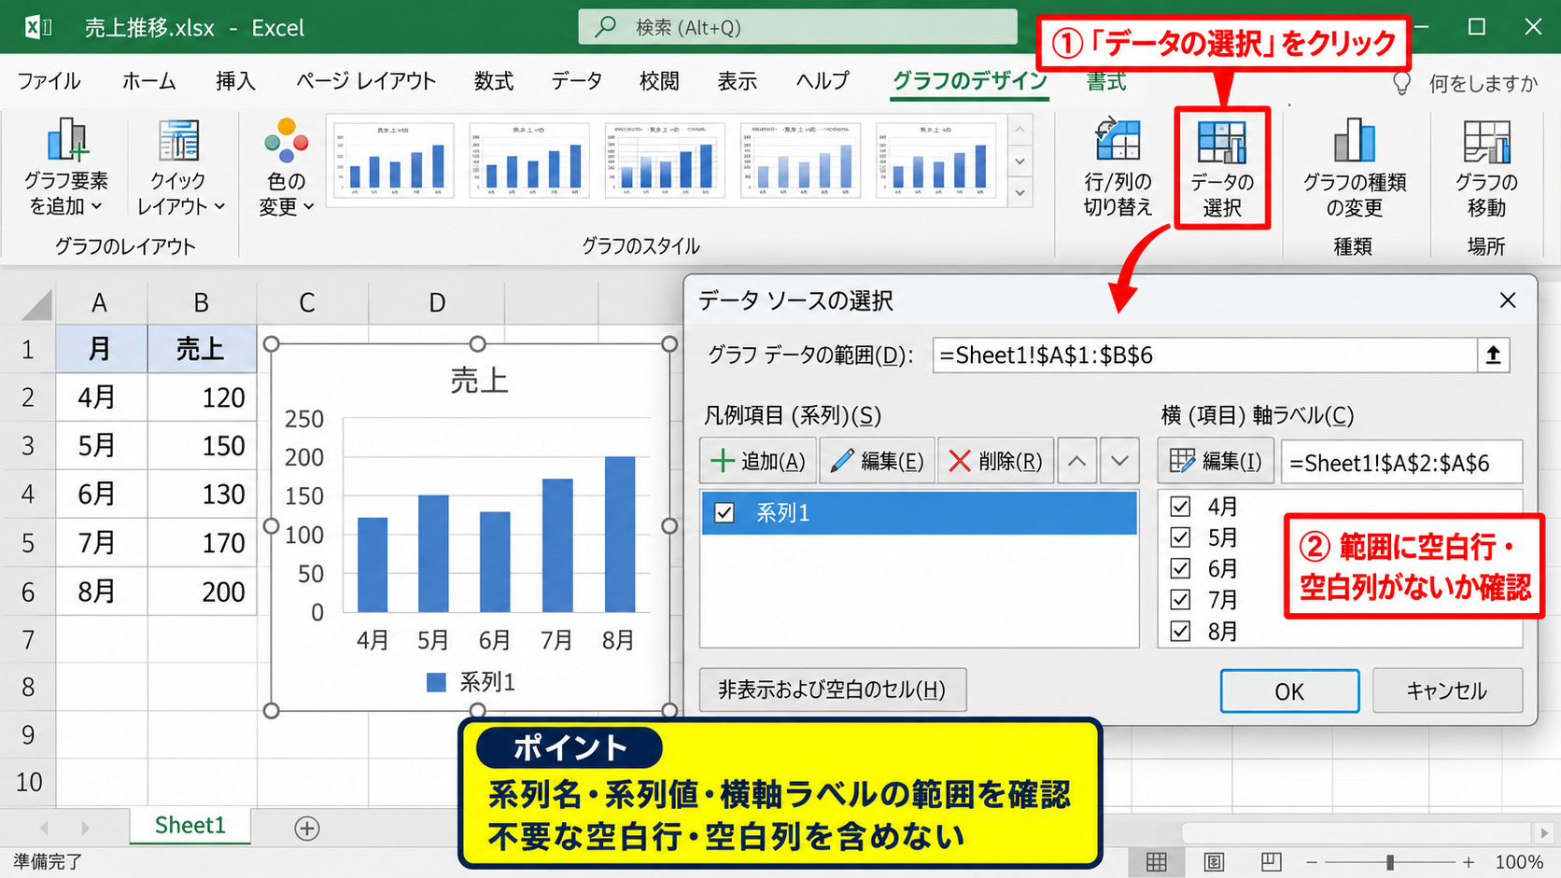Click Switch Row/Column (行/列の切り替え) icon
The width and height of the screenshot is (1561, 878).
[1118, 140]
